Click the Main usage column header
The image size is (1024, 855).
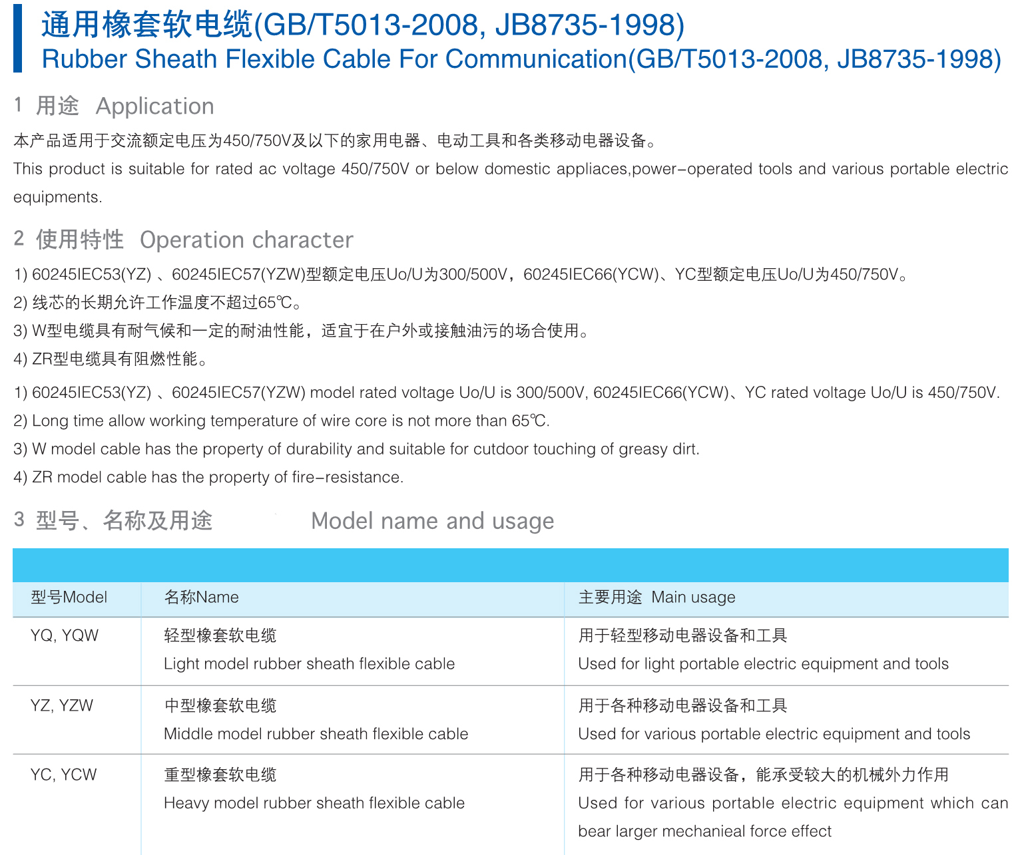[x=656, y=597]
